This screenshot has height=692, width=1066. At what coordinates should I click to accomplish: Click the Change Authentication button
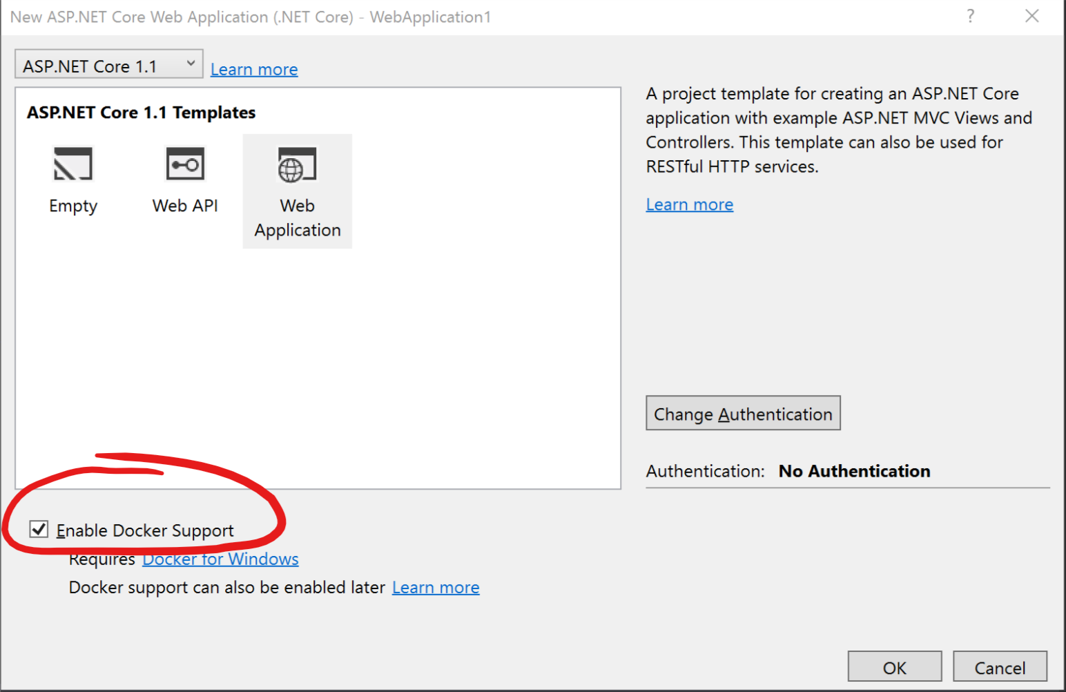tap(744, 413)
